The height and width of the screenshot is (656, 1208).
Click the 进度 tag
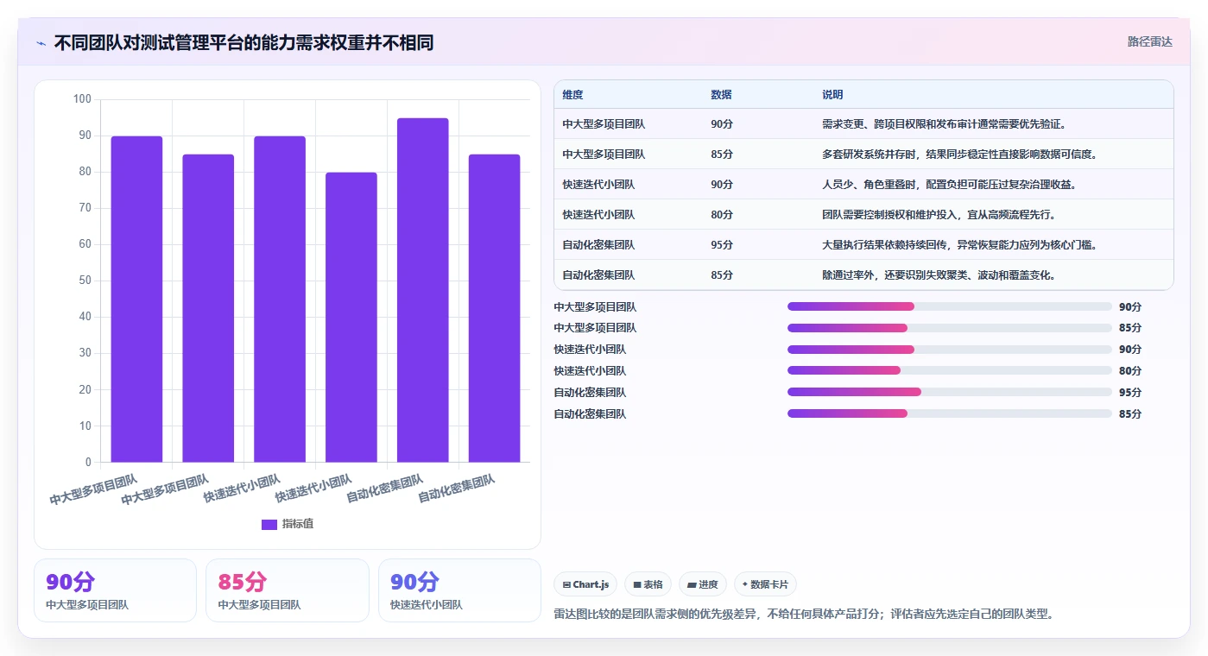click(703, 584)
